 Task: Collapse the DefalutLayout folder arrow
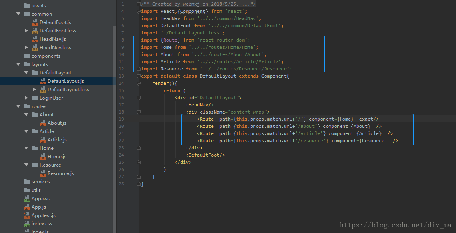26,73
